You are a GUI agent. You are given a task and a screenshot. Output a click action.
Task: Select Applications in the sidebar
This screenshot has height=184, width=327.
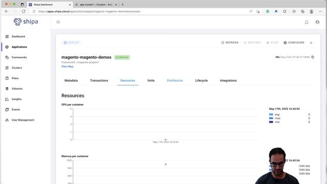[19, 47]
